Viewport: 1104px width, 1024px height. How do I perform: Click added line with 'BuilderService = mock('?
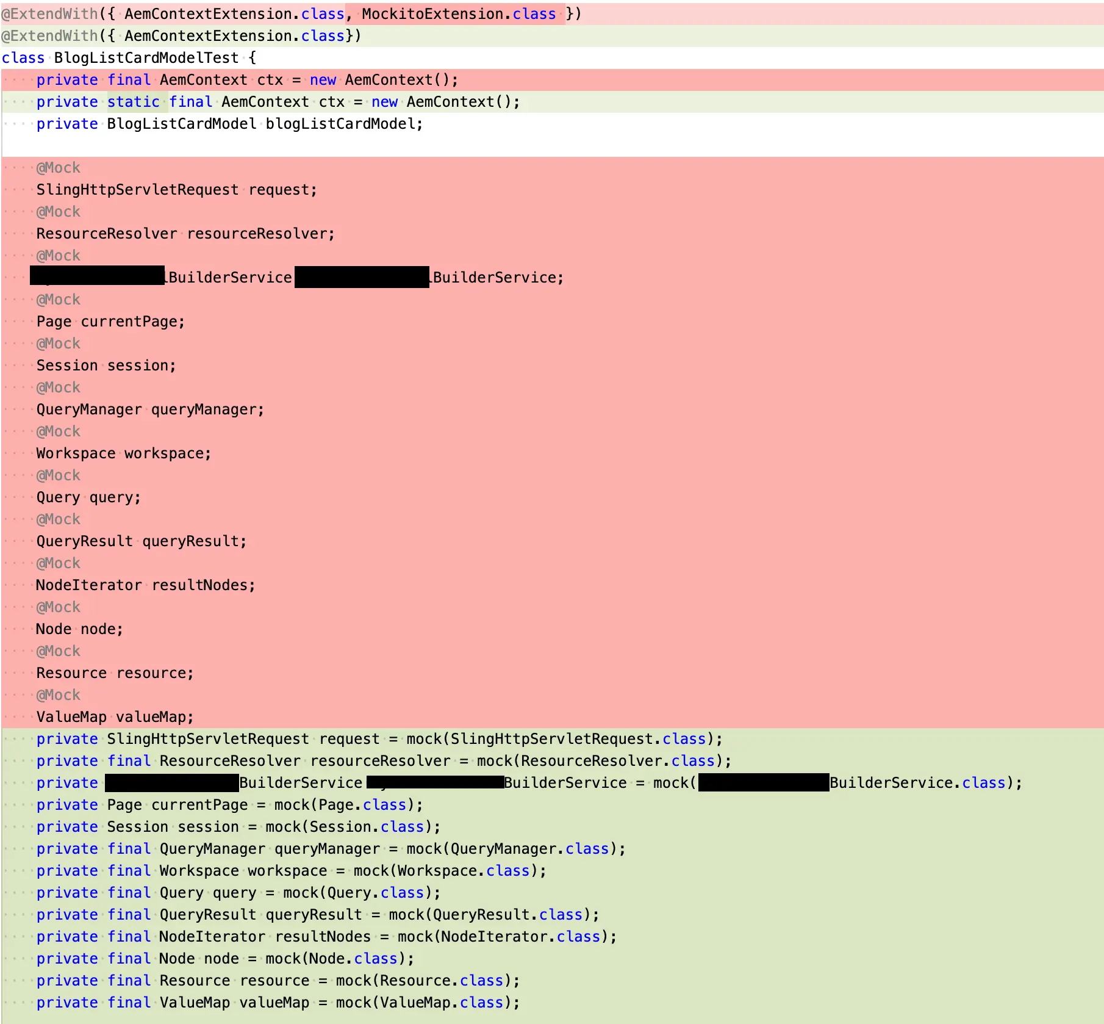click(552, 782)
